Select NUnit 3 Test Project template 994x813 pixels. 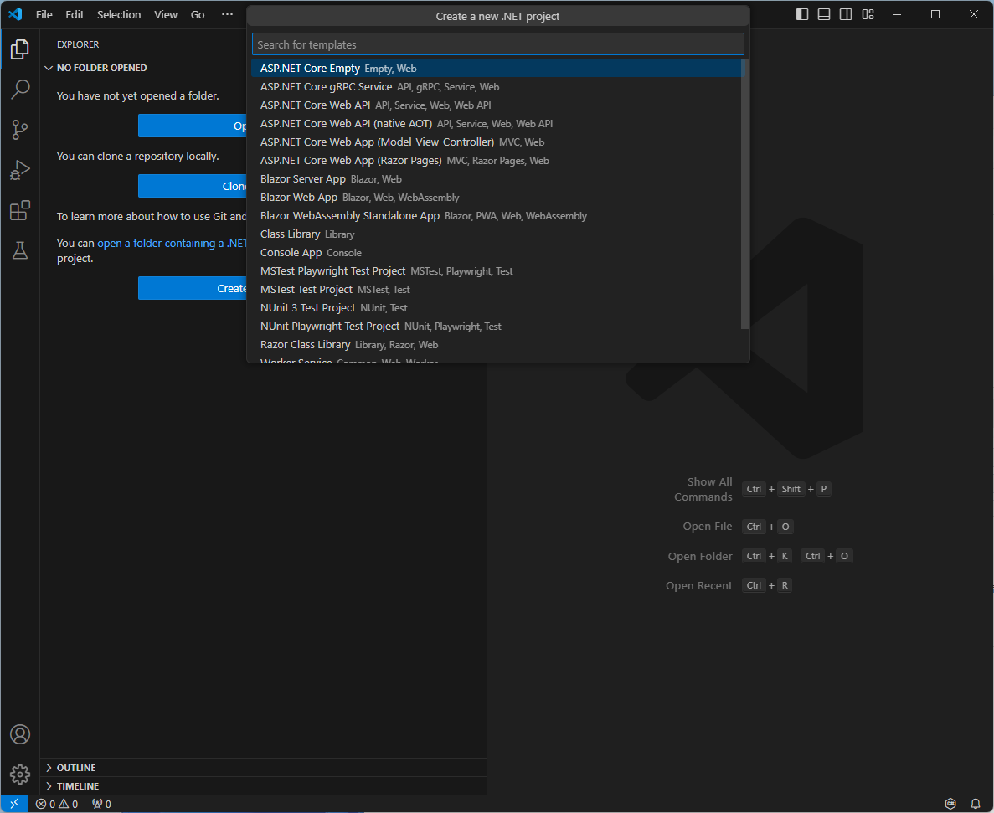pyautogui.click(x=496, y=307)
